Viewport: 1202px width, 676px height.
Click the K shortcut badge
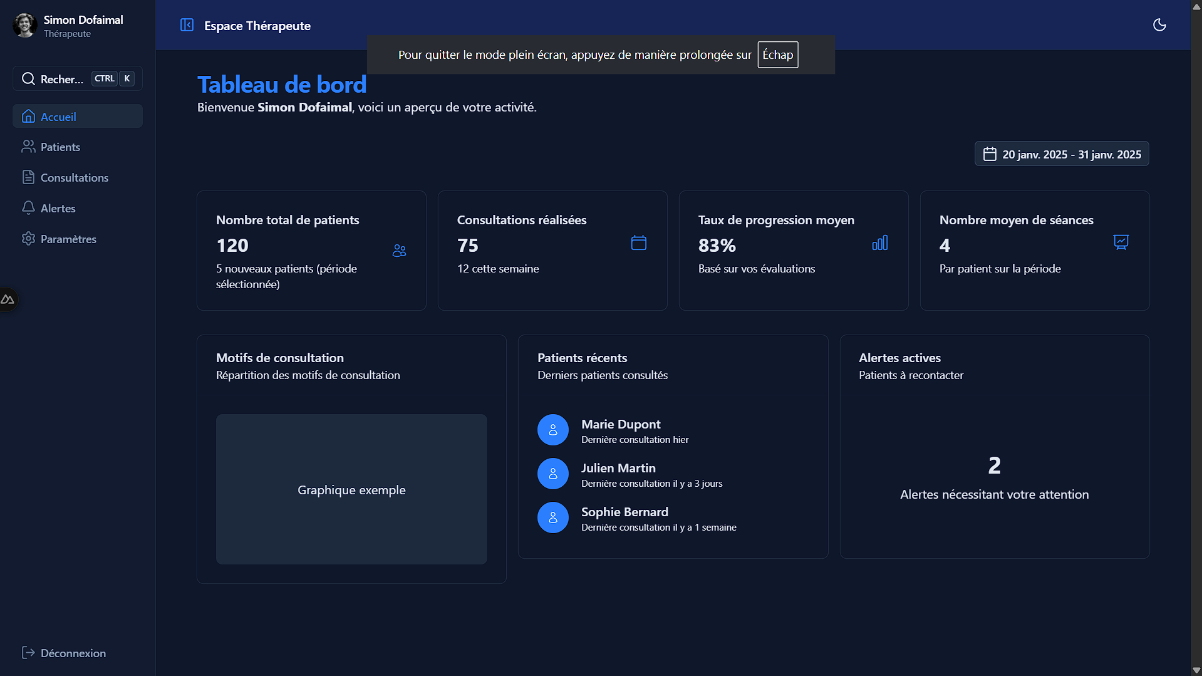click(127, 78)
